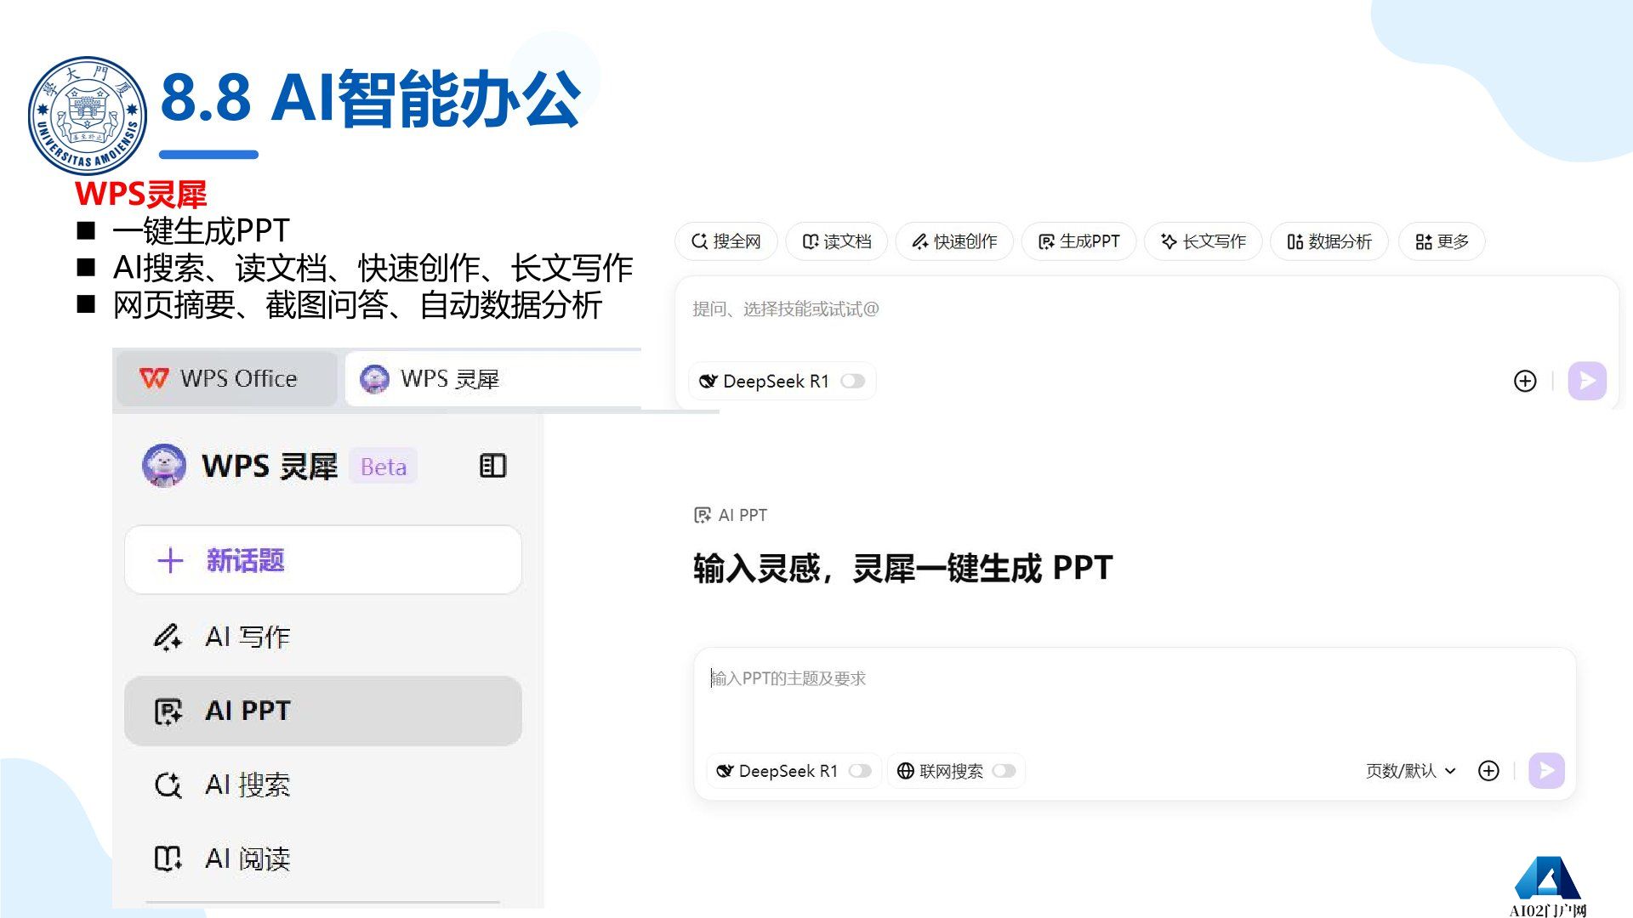Enable the 联网搜索 switch
Viewport: 1633px width, 918px height.
(x=1004, y=771)
